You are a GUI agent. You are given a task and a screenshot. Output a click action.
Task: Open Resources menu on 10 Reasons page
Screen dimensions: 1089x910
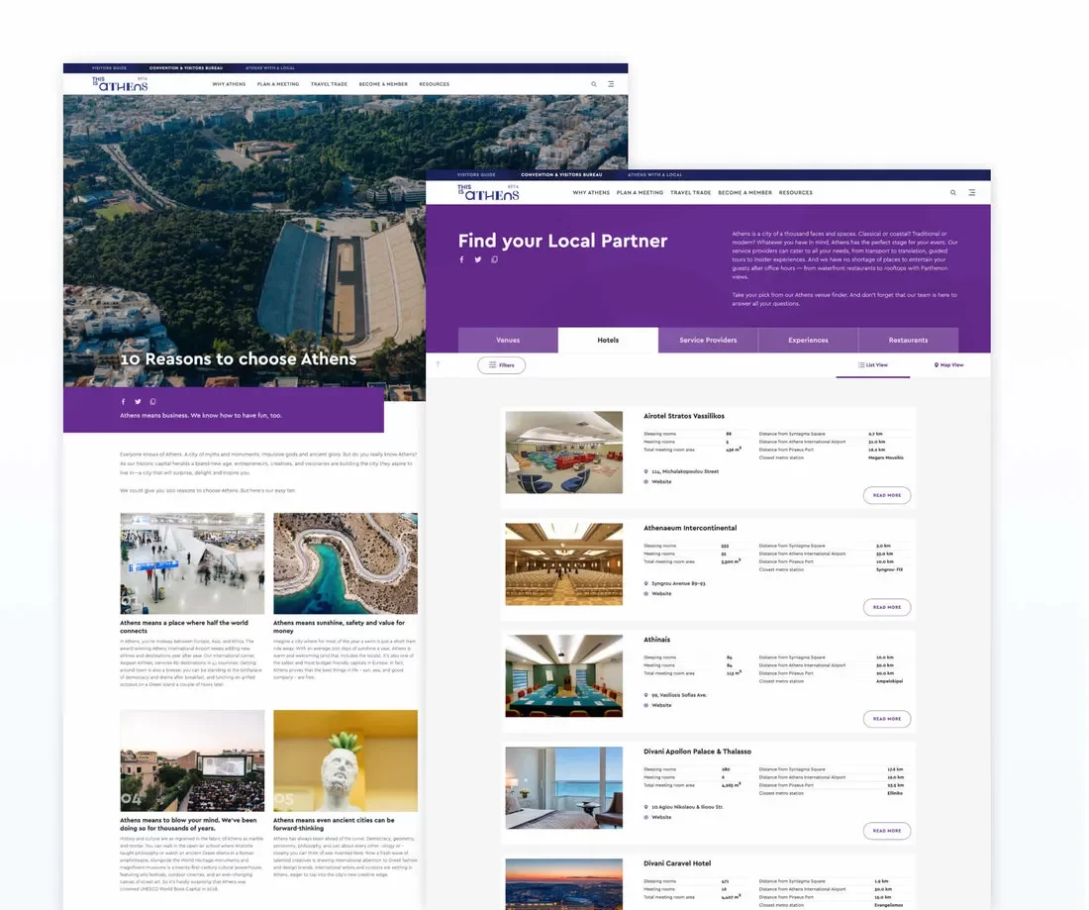(x=434, y=84)
